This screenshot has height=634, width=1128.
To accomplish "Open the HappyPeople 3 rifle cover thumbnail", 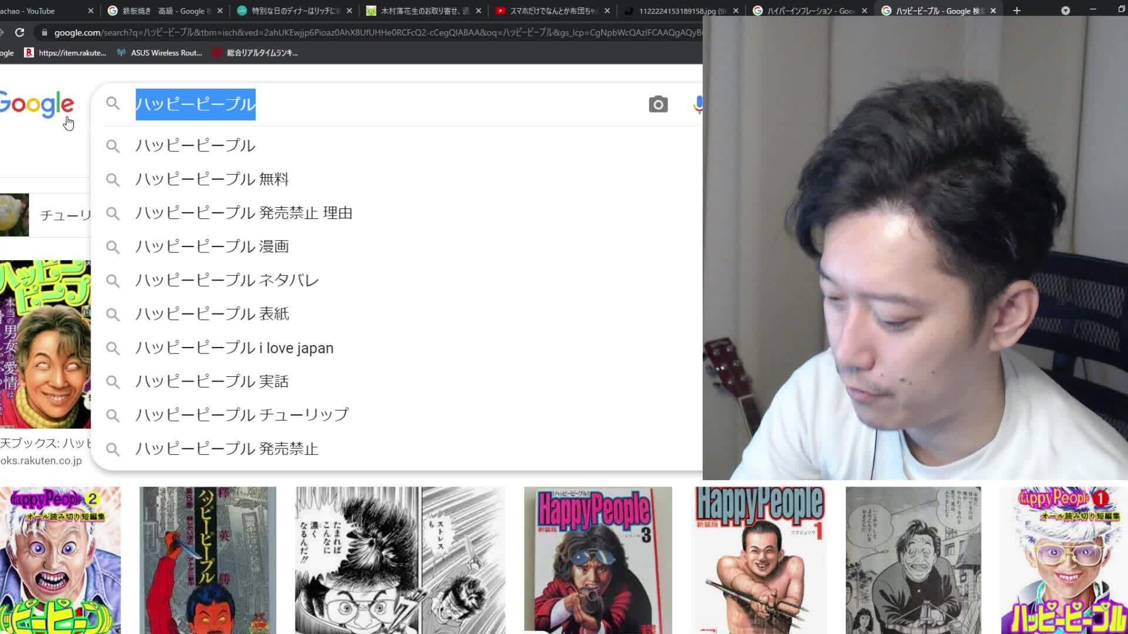I will [x=598, y=560].
